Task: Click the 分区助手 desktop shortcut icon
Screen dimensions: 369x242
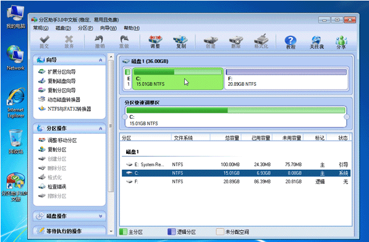Action: [x=15, y=187]
